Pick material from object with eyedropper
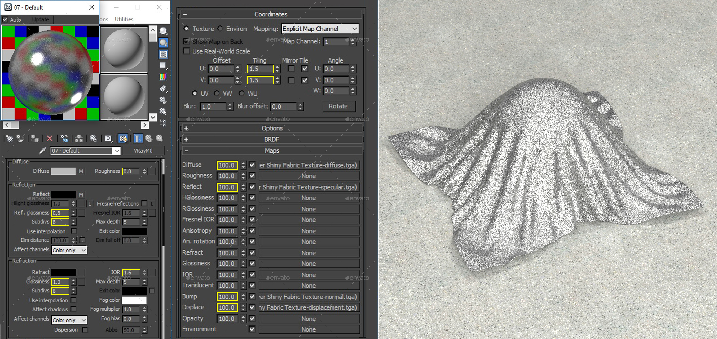 tap(42, 151)
